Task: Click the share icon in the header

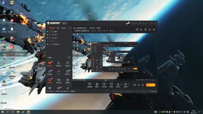Action: tap(154, 29)
